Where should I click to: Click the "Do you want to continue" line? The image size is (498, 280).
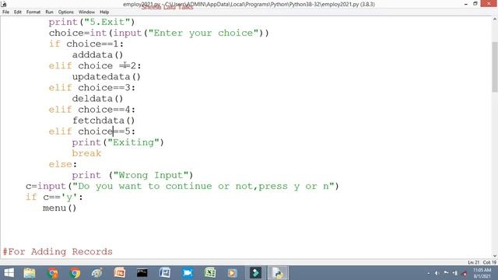(182, 187)
